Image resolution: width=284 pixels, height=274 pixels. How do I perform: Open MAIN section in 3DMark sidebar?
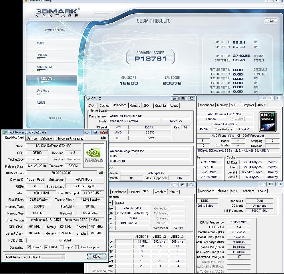tap(40, 43)
